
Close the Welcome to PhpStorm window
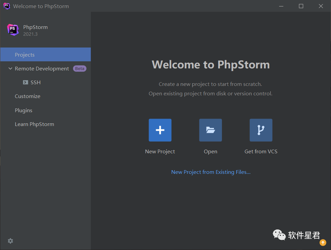point(321,6)
